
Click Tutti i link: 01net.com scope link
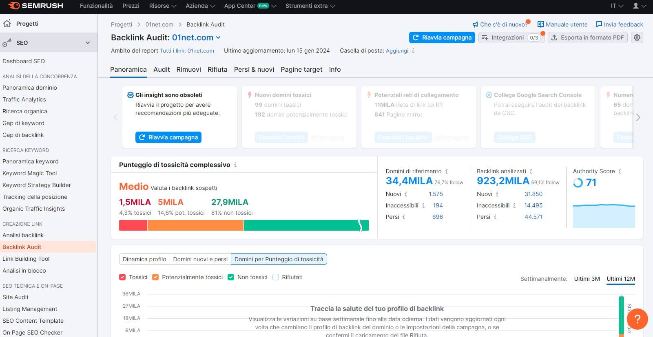187,51
